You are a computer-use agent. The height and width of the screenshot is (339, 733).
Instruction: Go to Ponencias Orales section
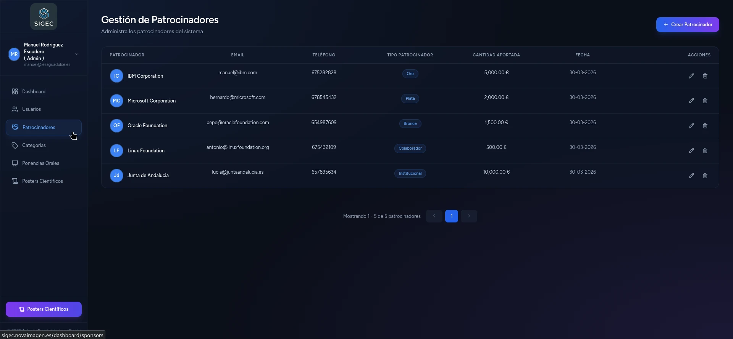coord(40,163)
